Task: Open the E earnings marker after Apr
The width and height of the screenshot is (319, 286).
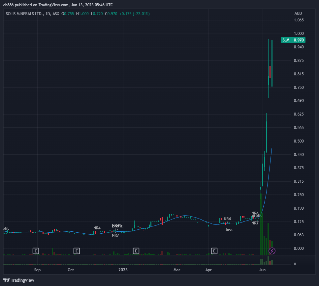Action: click(214, 251)
